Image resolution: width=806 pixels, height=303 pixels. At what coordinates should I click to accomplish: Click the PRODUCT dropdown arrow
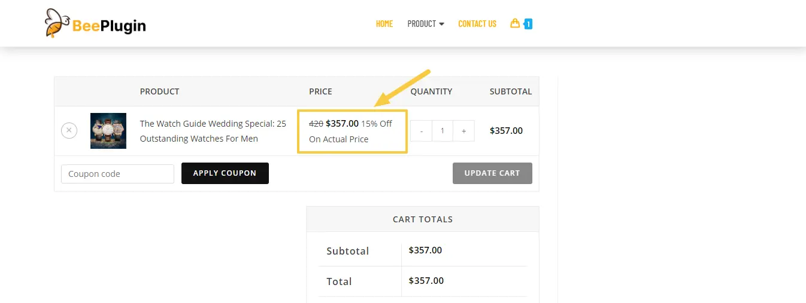point(442,24)
